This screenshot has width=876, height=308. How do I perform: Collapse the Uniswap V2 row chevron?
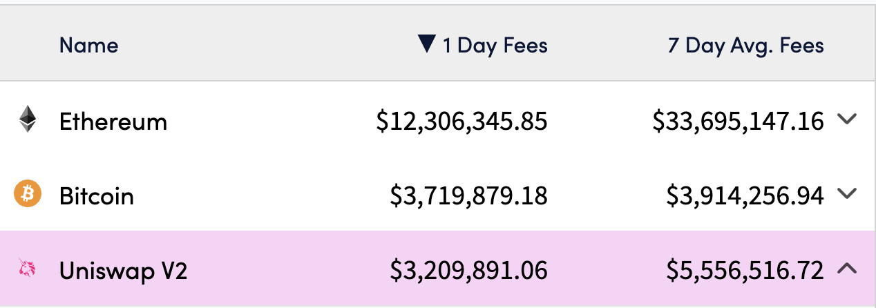click(x=846, y=269)
